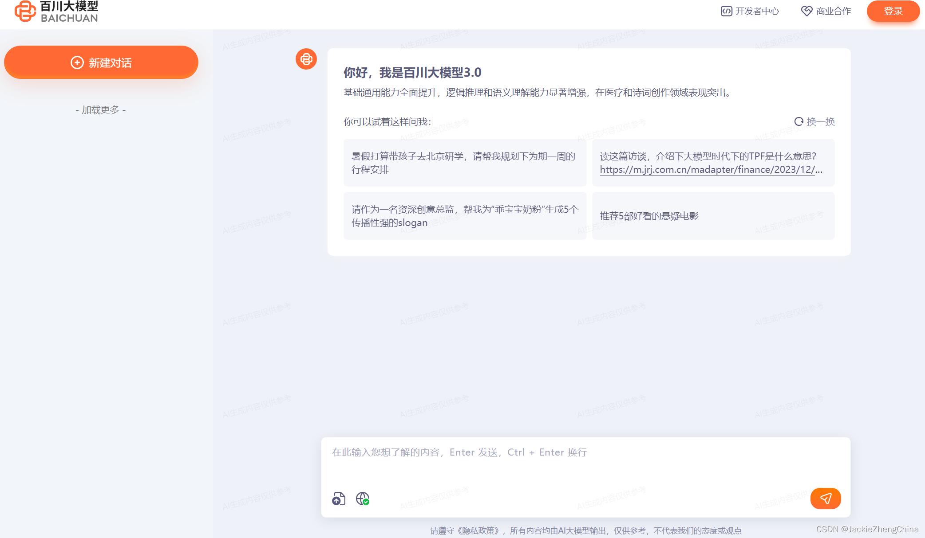
Task: Click the plus icon in 新建对话
Action: pos(77,62)
